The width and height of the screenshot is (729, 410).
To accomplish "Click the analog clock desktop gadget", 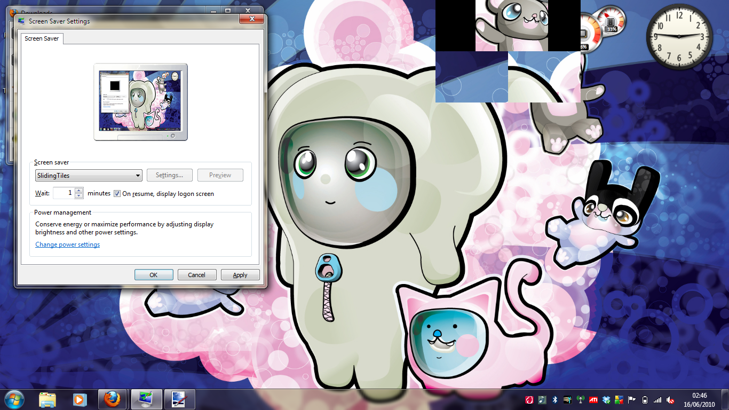I will pyautogui.click(x=679, y=36).
